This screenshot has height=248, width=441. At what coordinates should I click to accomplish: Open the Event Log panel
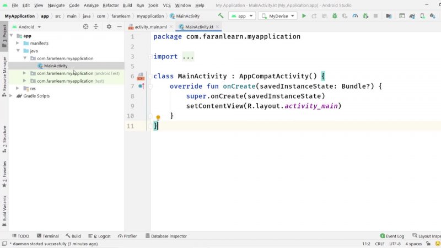tap(391, 236)
